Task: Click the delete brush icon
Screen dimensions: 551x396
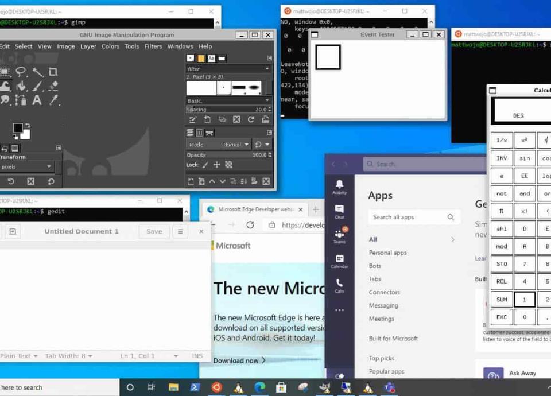Action: point(236,119)
